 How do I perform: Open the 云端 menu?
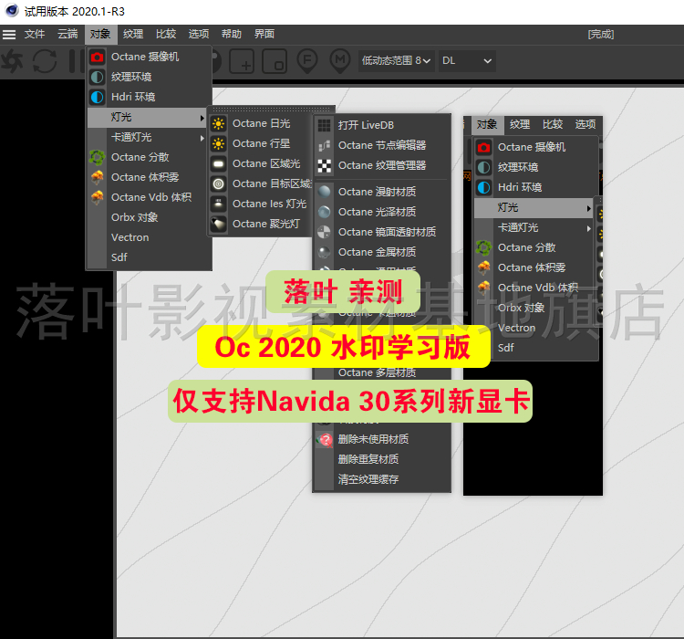pos(67,34)
